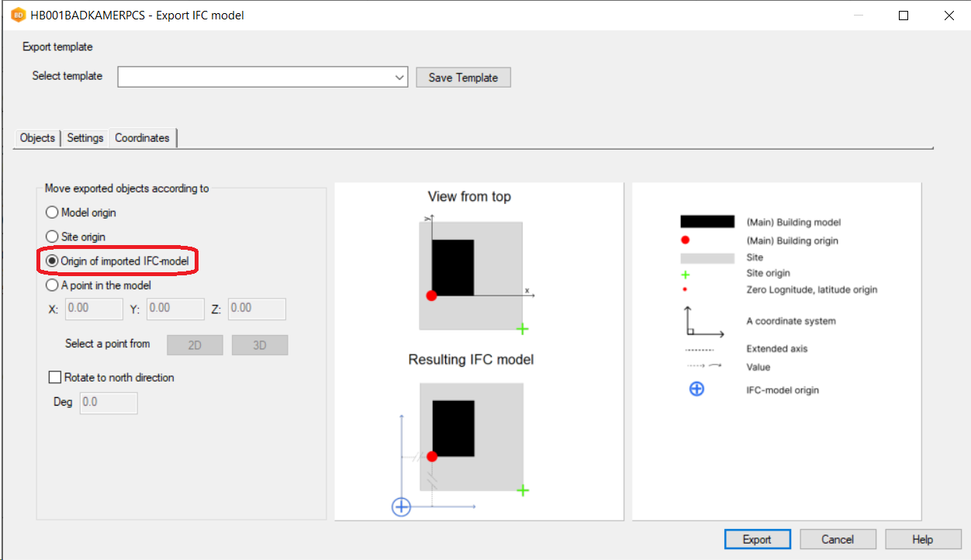This screenshot has width=971, height=560.
Task: Click the red origin dot in View from top
Action: click(x=432, y=296)
